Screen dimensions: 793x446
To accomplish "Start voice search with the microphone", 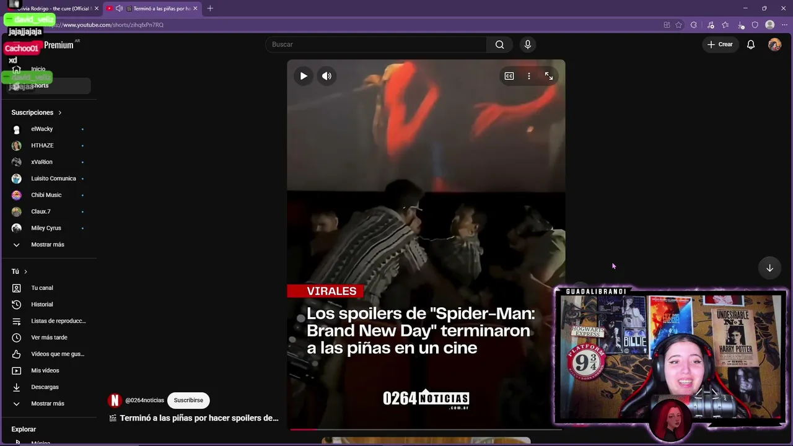I will [528, 45].
